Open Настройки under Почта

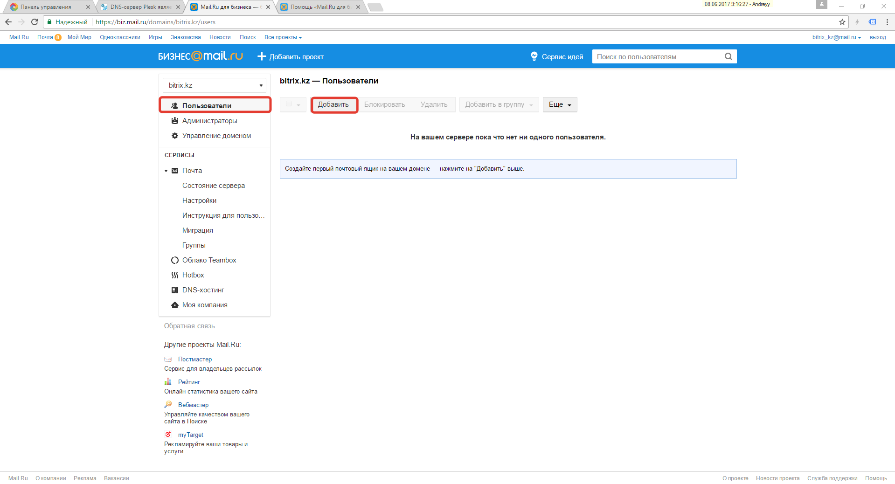[x=199, y=201]
